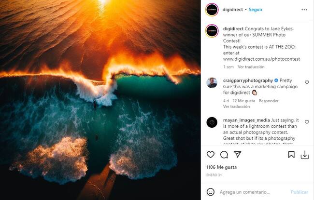View craigparryphotography's profile picture
This screenshot has width=314, height=200.
[212, 82]
